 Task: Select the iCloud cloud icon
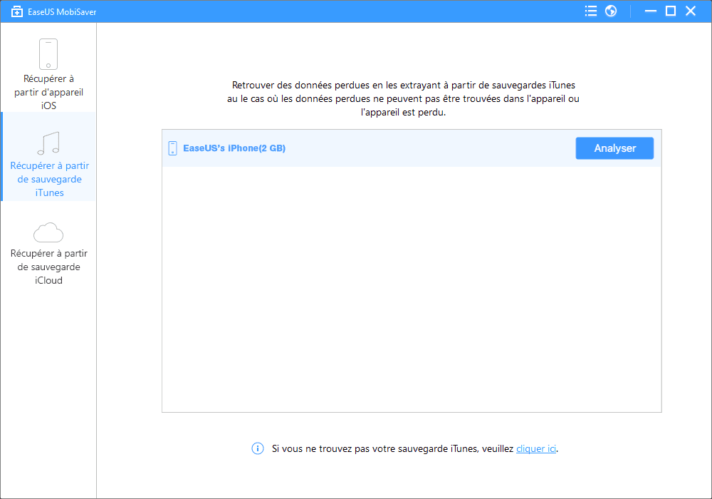(48, 232)
